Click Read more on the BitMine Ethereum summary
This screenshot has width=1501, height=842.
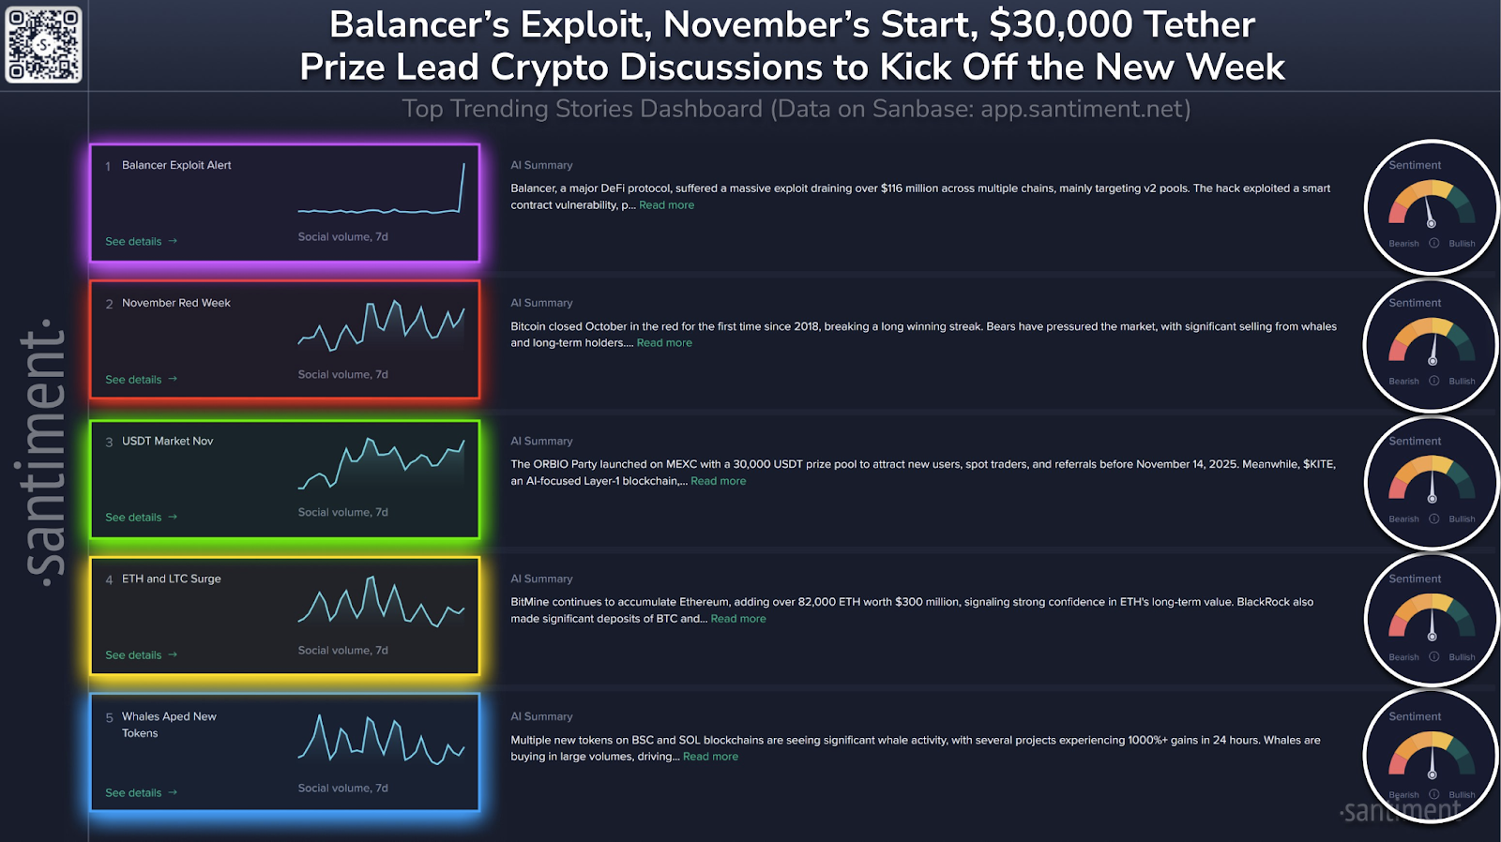click(738, 619)
